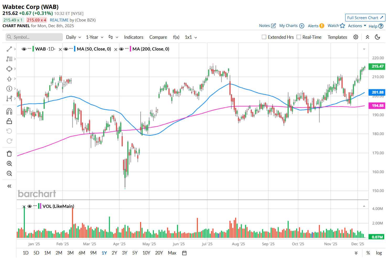Expand the 1x1 grid layout dropdown

tap(191, 37)
